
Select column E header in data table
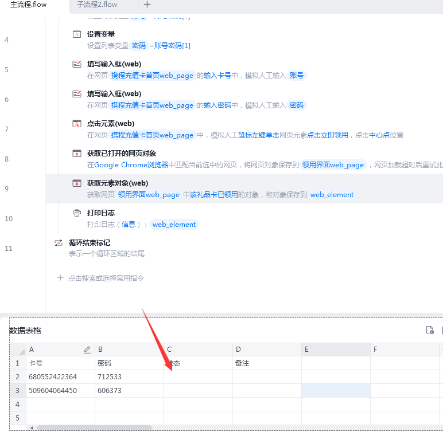click(x=336, y=349)
